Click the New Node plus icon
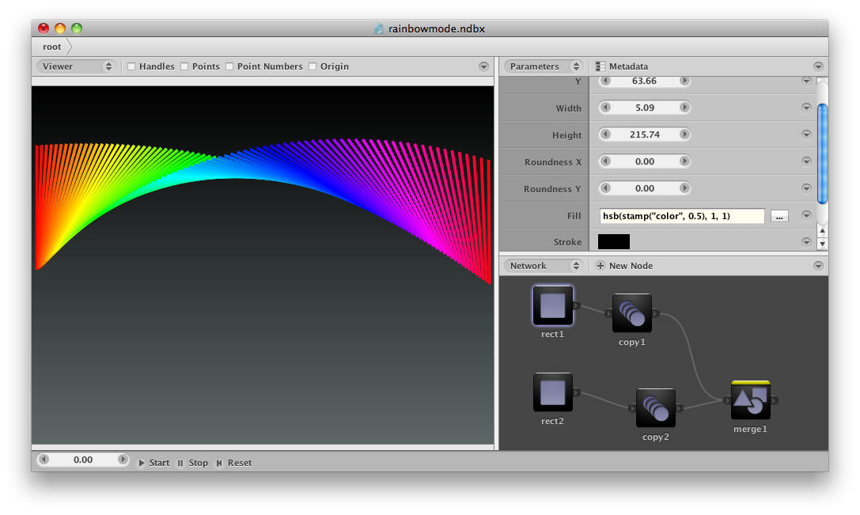The height and width of the screenshot is (515, 860). pyautogui.click(x=600, y=266)
